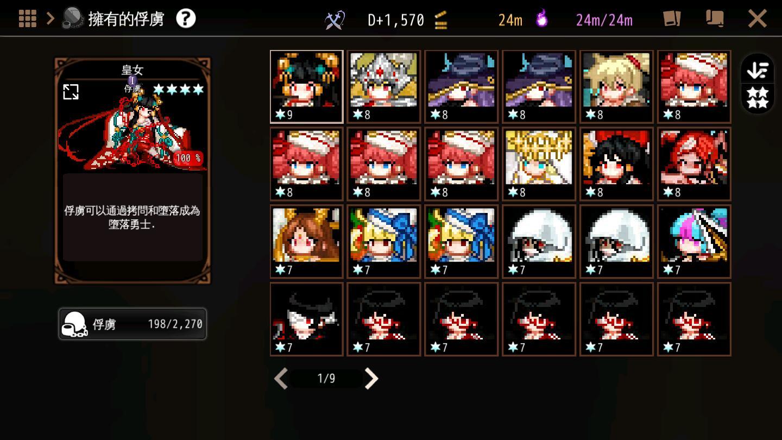Toggle the sort order button
The width and height of the screenshot is (782, 440).
pyautogui.click(x=758, y=70)
